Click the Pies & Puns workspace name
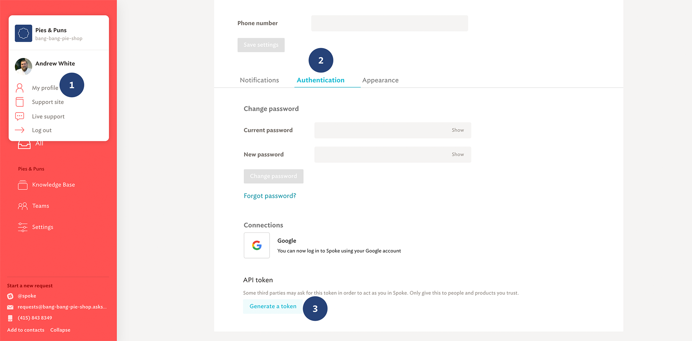The width and height of the screenshot is (692, 341). [x=51, y=30]
